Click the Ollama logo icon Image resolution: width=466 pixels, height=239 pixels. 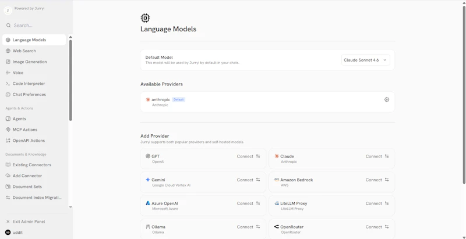coord(148,227)
